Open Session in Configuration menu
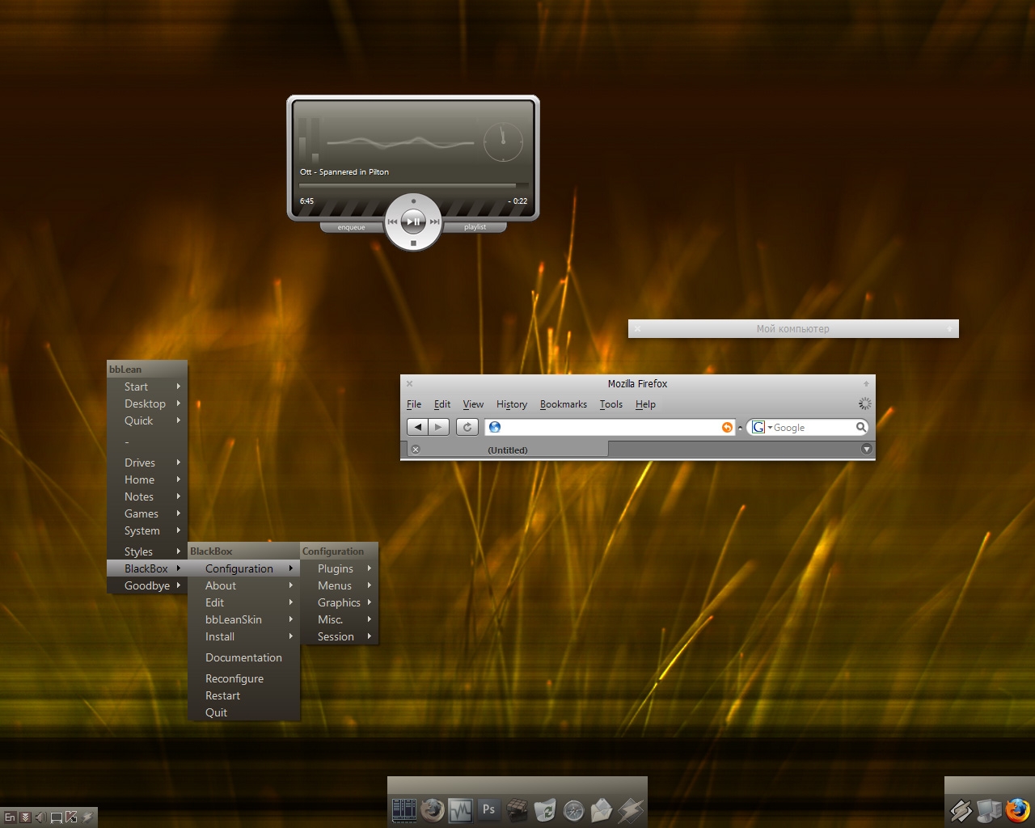 (x=339, y=636)
